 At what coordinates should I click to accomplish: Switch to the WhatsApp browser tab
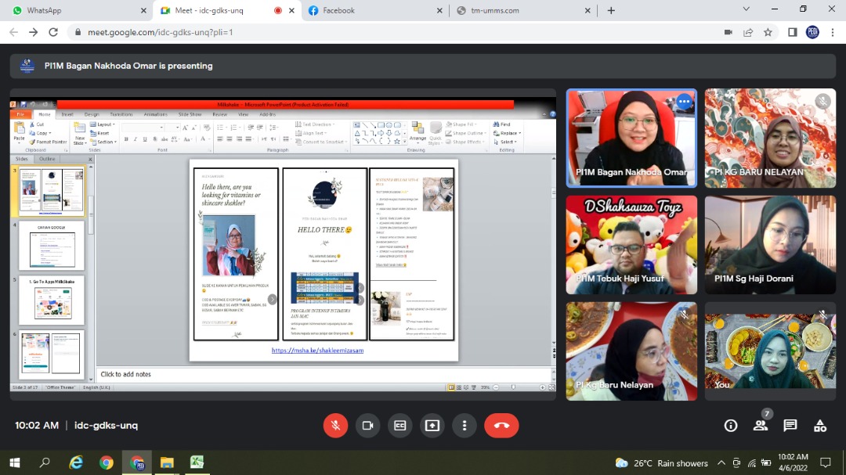(x=76, y=10)
